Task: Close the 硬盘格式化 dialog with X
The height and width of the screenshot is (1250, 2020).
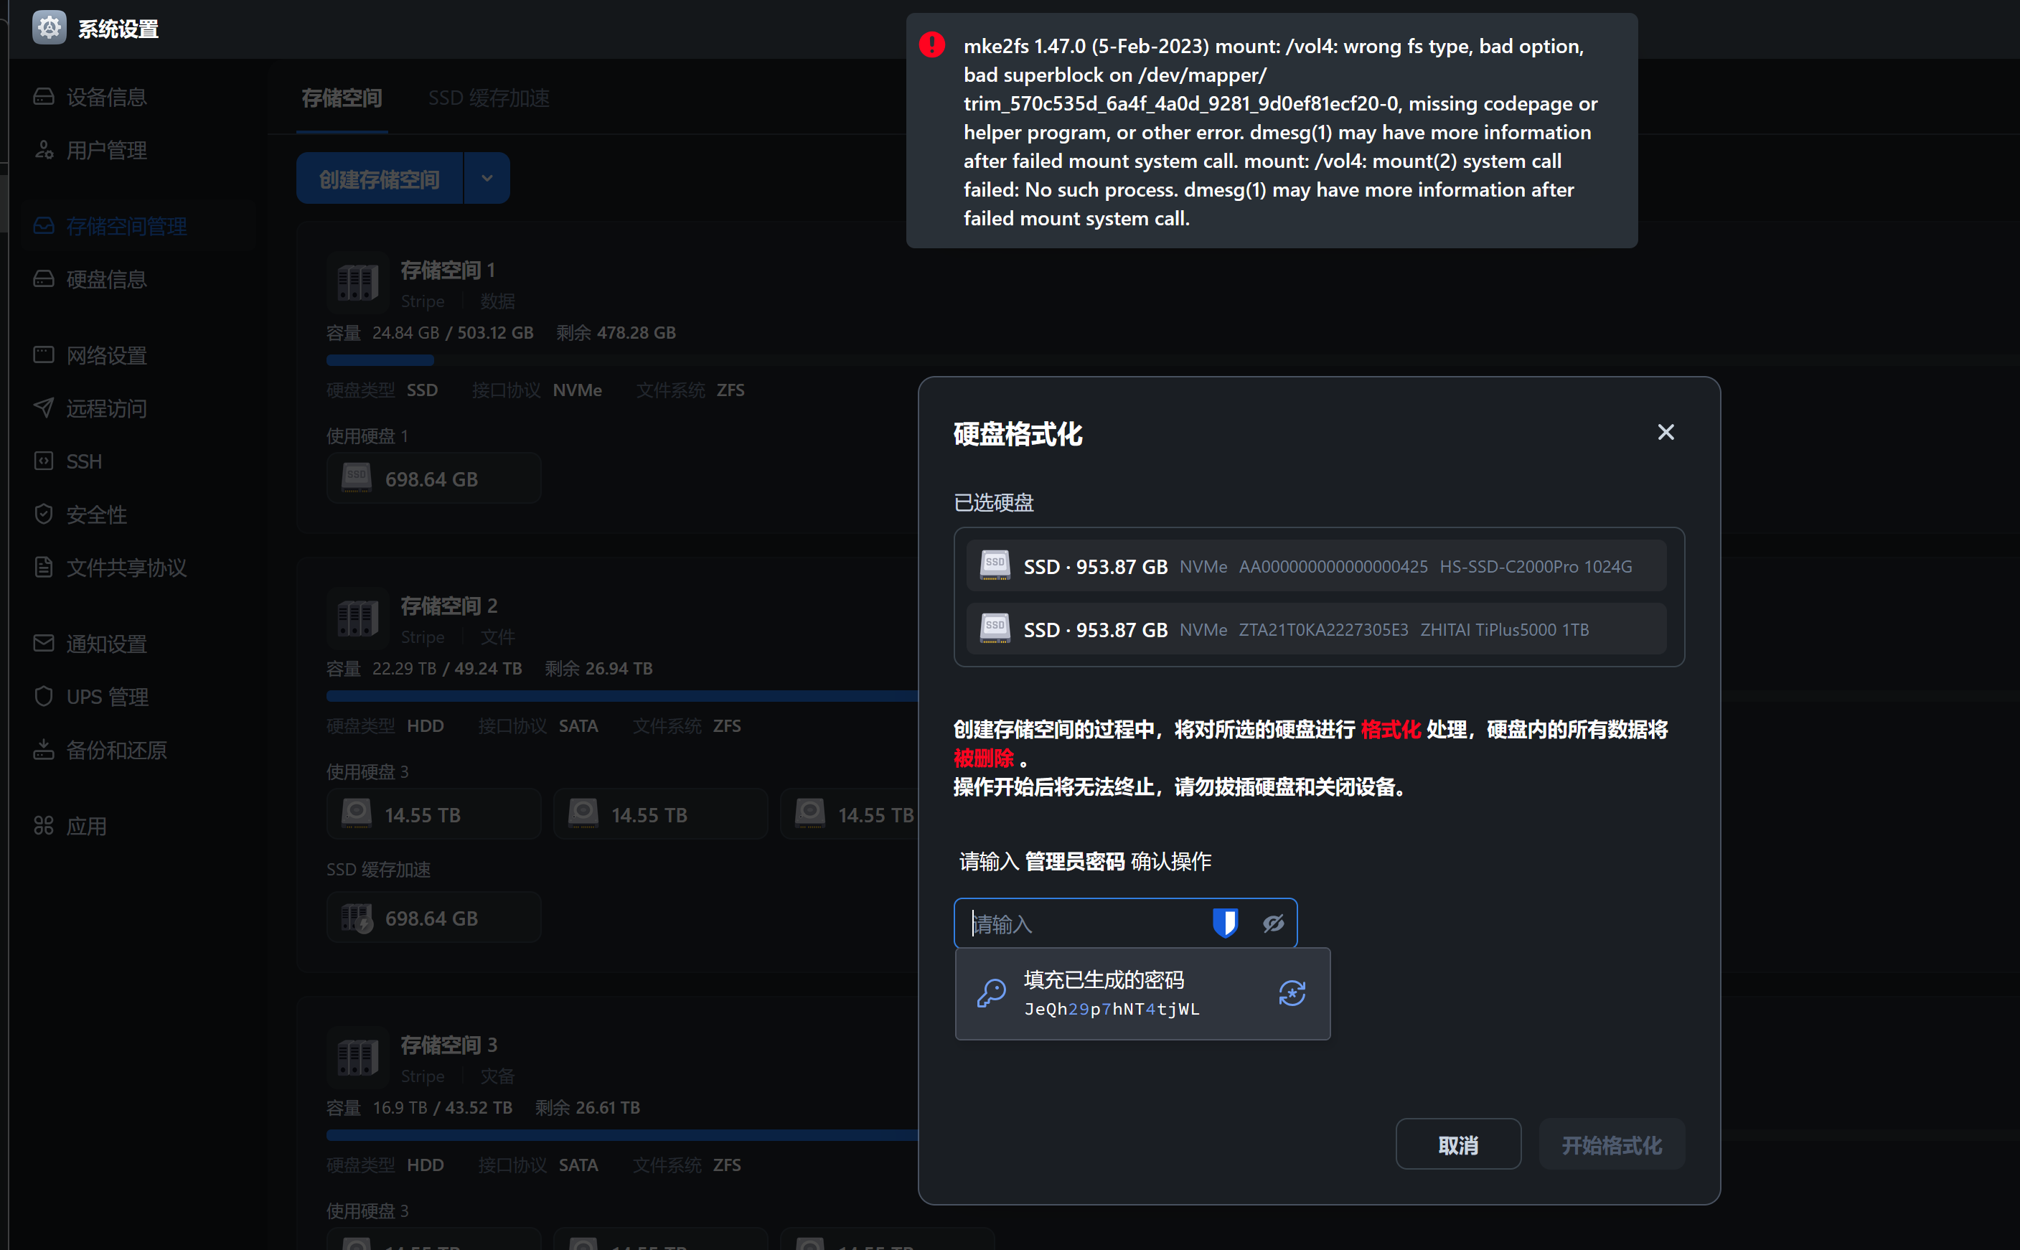Action: click(1666, 433)
